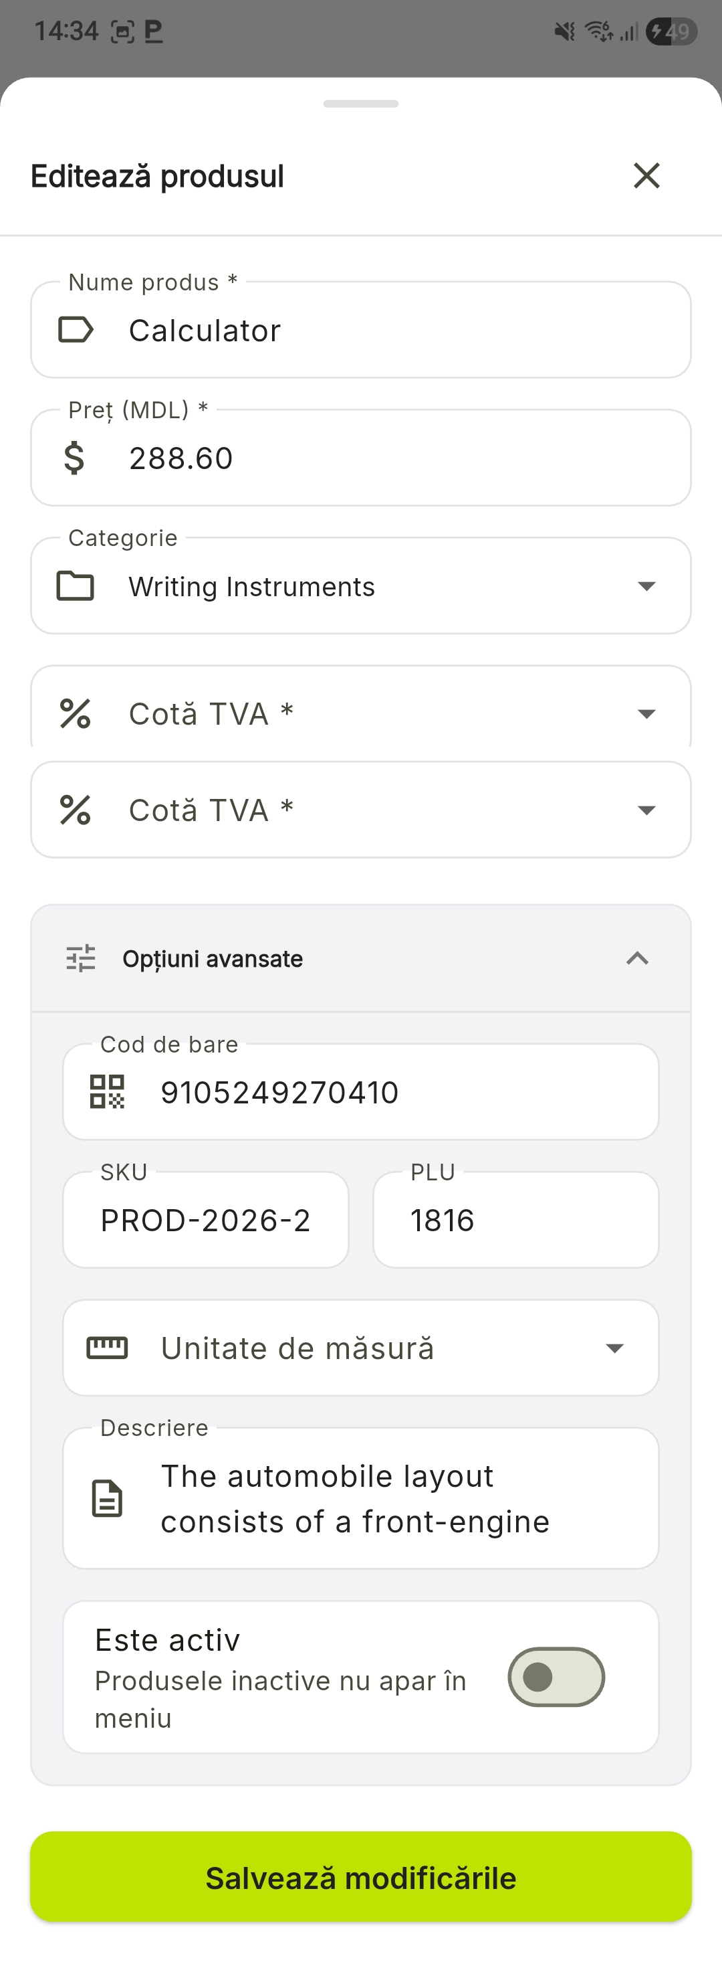The image size is (722, 1982).
Task: Open the lower Cotă TVA dropdown
Action: pyautogui.click(x=646, y=810)
